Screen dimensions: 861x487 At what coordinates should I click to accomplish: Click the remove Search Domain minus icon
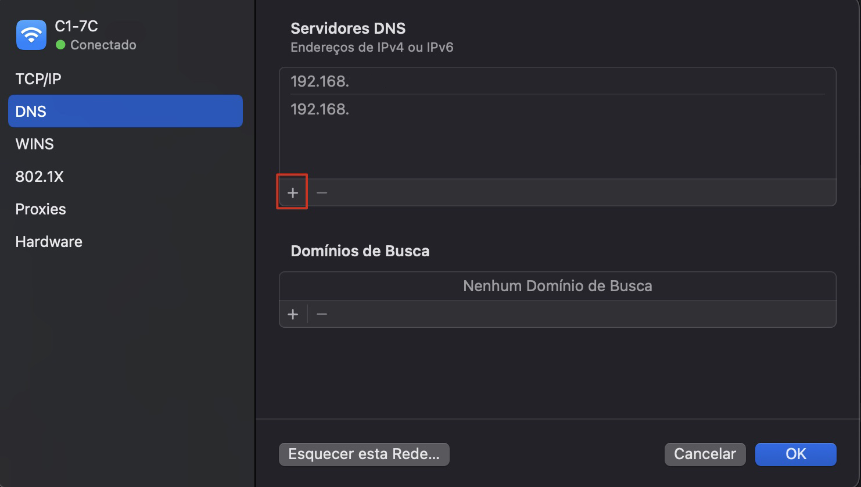tap(321, 314)
